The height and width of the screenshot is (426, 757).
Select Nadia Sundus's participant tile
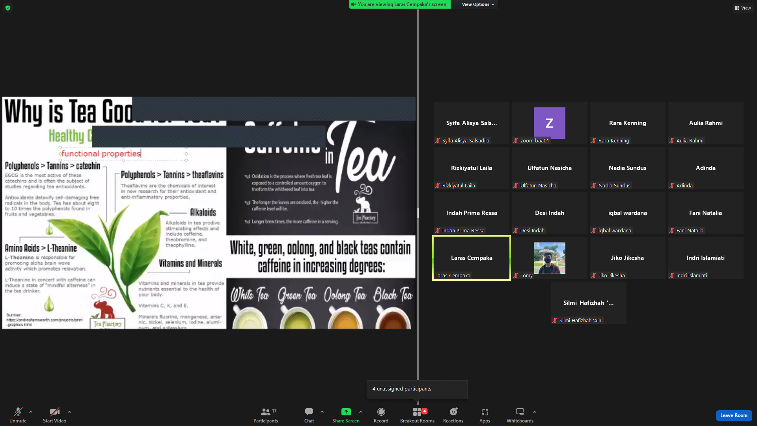pyautogui.click(x=628, y=168)
